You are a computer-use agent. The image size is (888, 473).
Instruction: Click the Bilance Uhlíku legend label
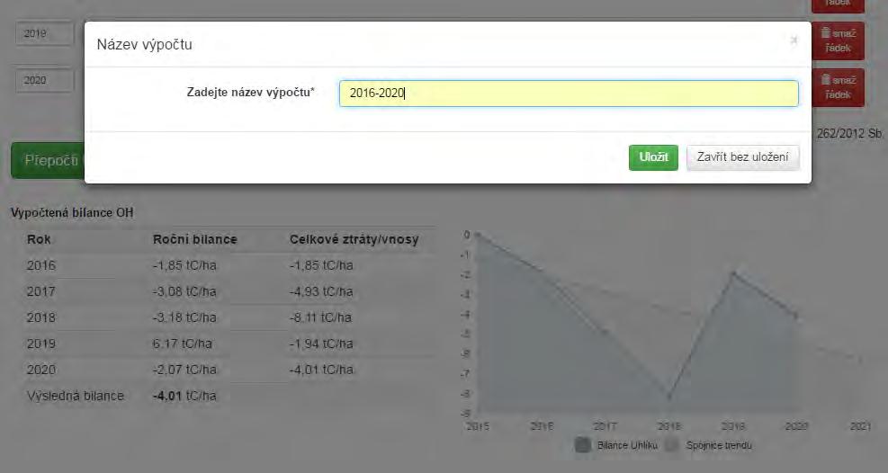point(627,445)
